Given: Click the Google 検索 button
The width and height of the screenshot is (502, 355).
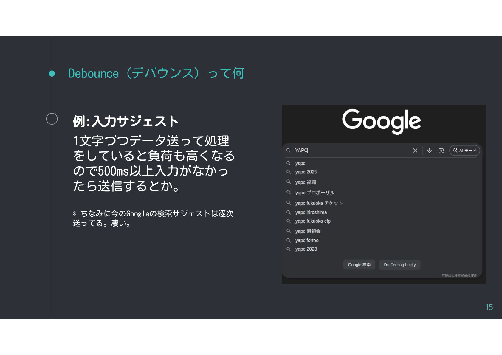Looking at the screenshot, I should tap(359, 265).
